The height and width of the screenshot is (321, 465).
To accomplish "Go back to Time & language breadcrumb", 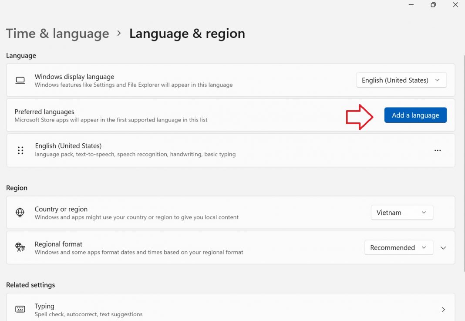I will point(57,34).
